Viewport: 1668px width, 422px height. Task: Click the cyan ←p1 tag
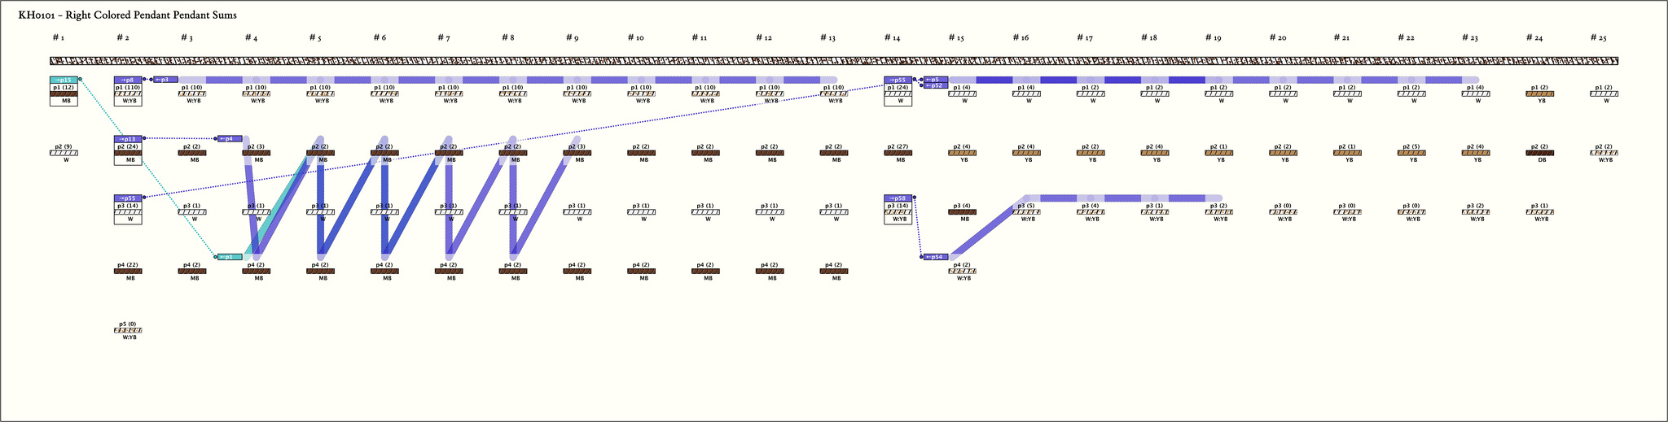tap(230, 257)
